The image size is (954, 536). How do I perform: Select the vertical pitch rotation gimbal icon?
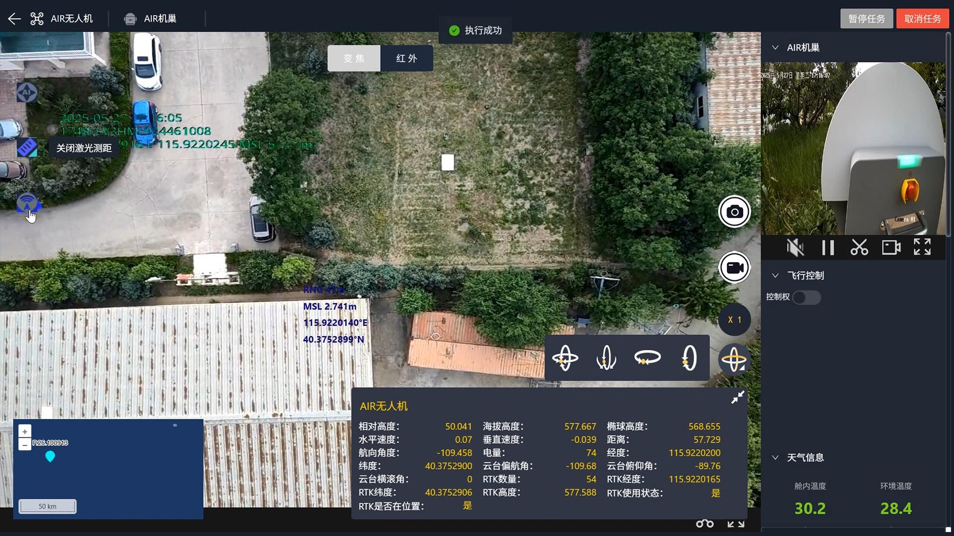click(689, 358)
